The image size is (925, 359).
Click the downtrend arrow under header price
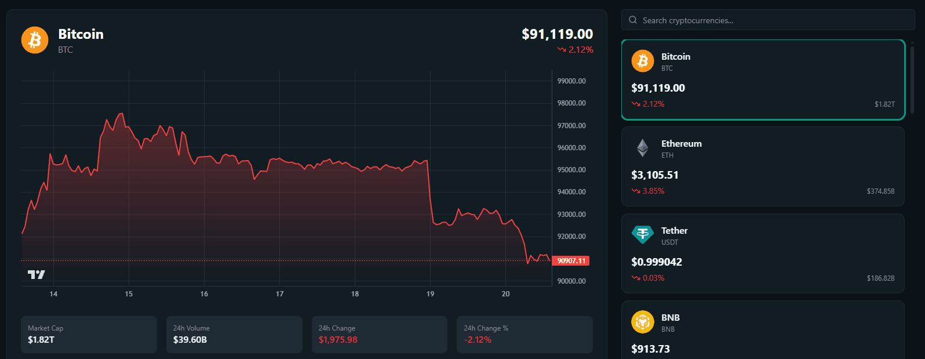click(562, 50)
